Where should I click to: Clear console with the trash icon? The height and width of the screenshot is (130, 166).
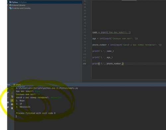(x=12, y=108)
